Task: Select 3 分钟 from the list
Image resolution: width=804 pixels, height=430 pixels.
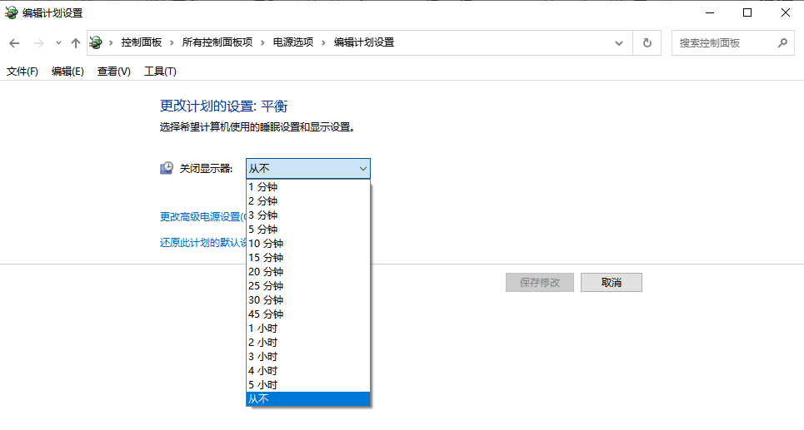Action: click(307, 215)
